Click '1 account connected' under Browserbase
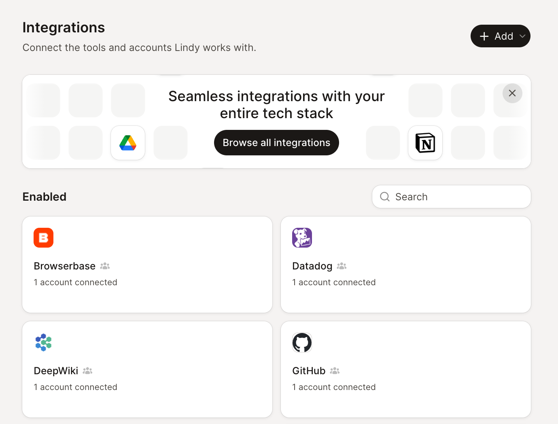 tap(76, 282)
